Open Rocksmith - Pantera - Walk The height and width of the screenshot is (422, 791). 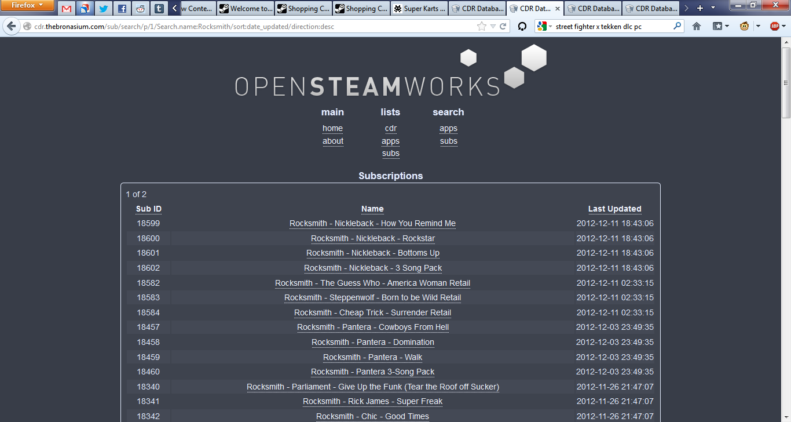coord(372,358)
